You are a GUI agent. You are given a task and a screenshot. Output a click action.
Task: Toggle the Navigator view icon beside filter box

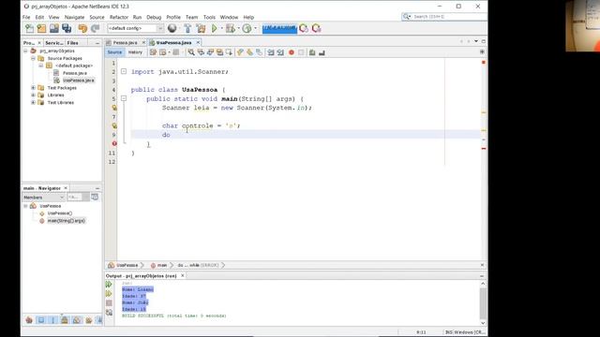tap(95, 198)
